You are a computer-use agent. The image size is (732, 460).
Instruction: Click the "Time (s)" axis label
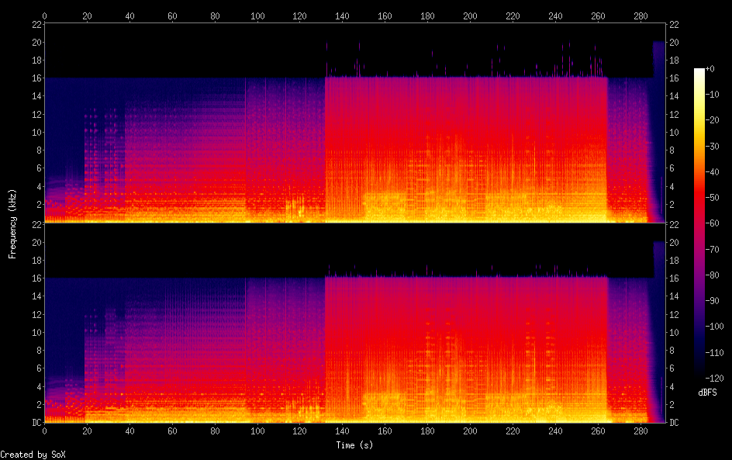coord(355,445)
